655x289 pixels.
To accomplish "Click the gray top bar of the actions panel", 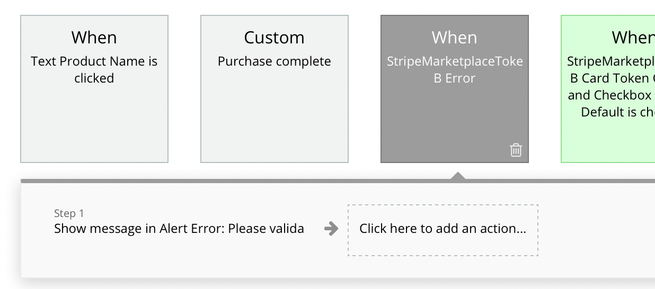I will pos(338,181).
